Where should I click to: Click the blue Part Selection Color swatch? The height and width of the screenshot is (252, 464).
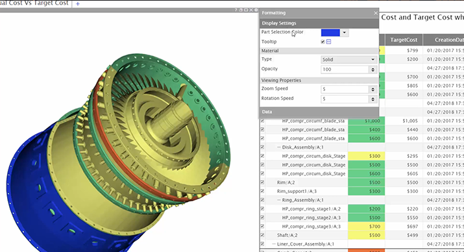330,32
